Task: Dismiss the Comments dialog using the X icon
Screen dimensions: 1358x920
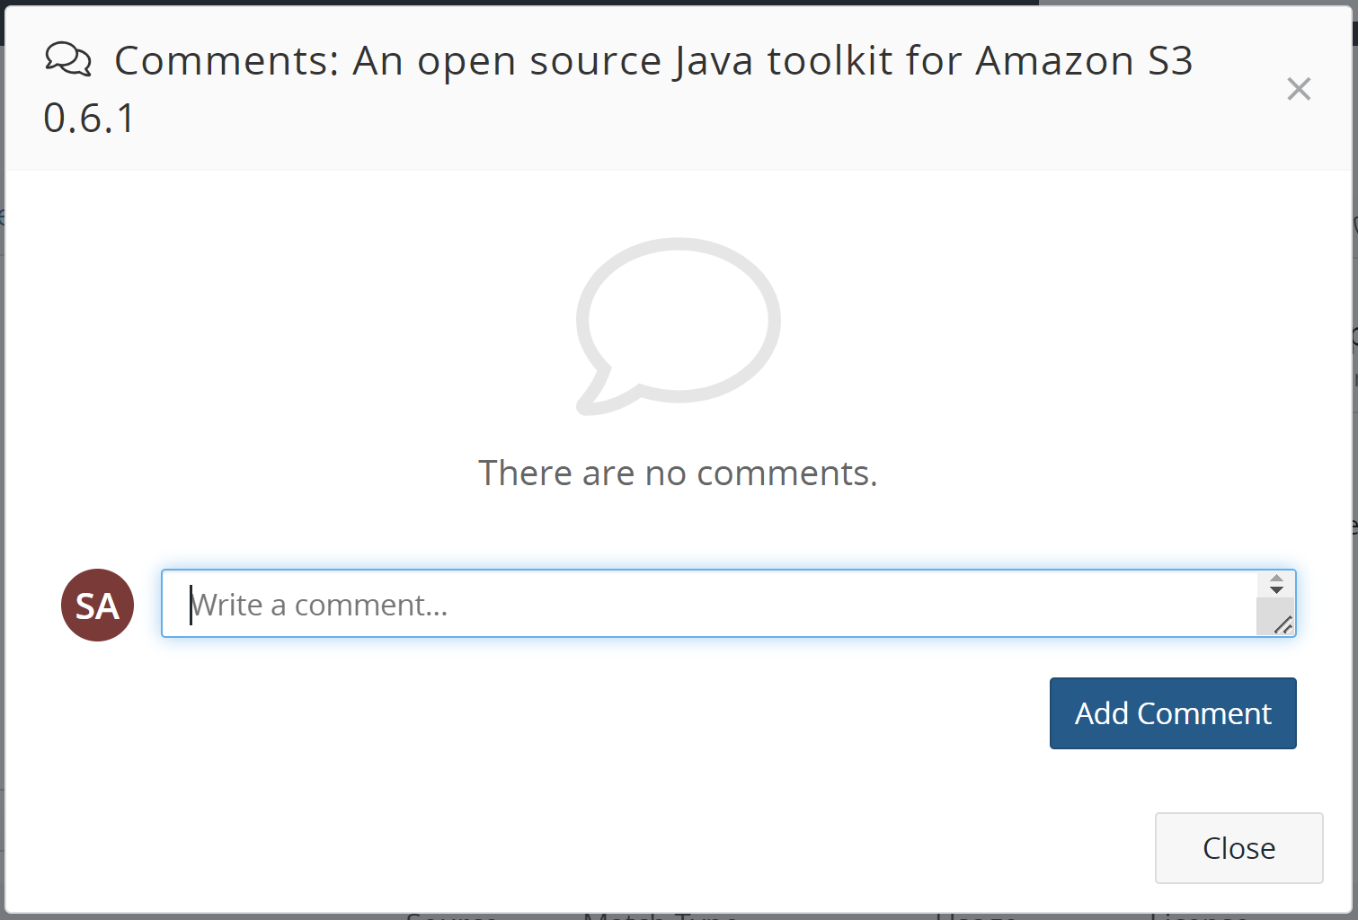Action: tap(1298, 88)
